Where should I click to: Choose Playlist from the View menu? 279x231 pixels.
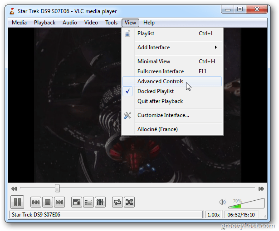pyautogui.click(x=172, y=33)
